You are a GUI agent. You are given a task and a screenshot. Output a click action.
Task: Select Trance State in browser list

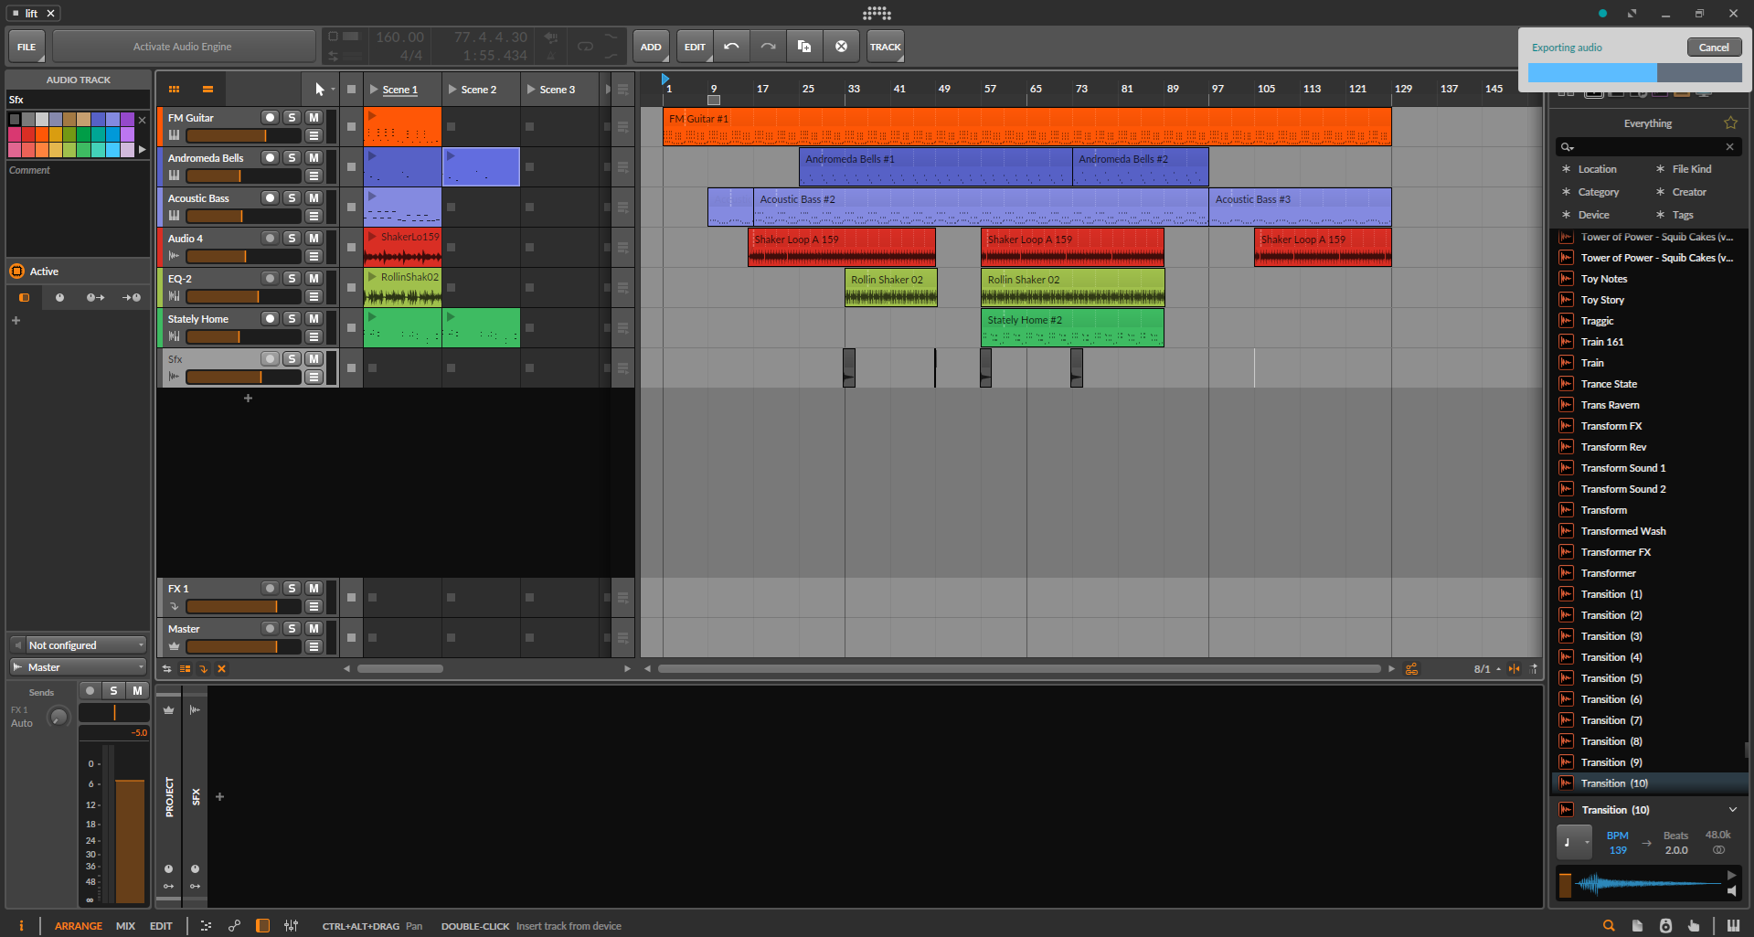pos(1609,384)
